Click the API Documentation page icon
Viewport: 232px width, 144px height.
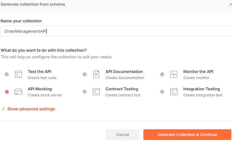pyautogui.click(x=96, y=74)
